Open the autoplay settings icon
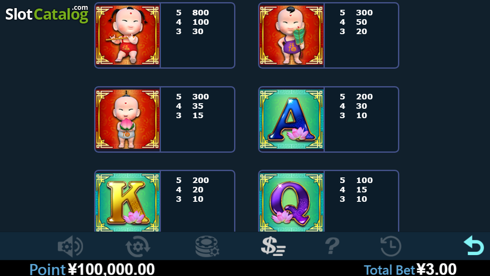This screenshot has width=490, height=276. 138,246
